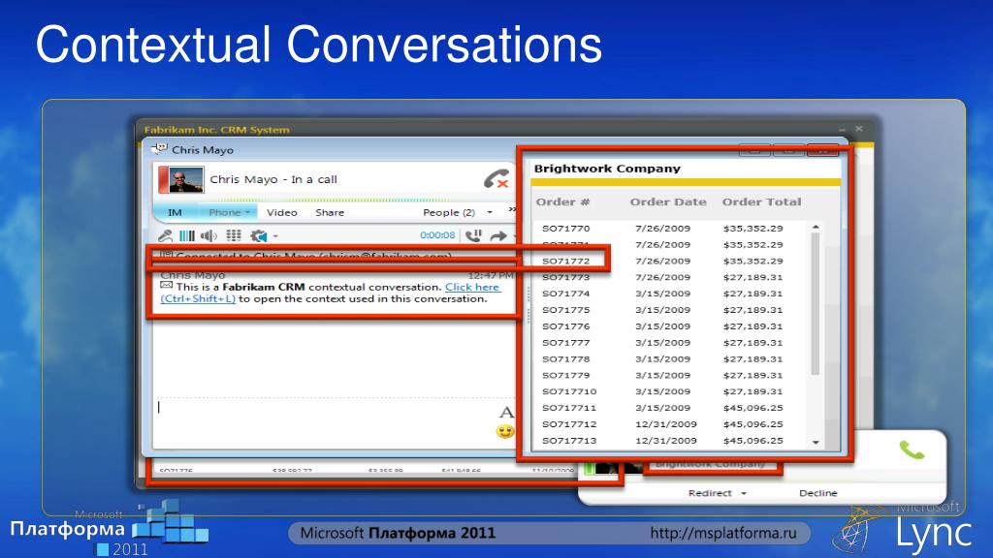Click the audio device settings gear icon
Screen dimensions: 993x558
click(258, 236)
